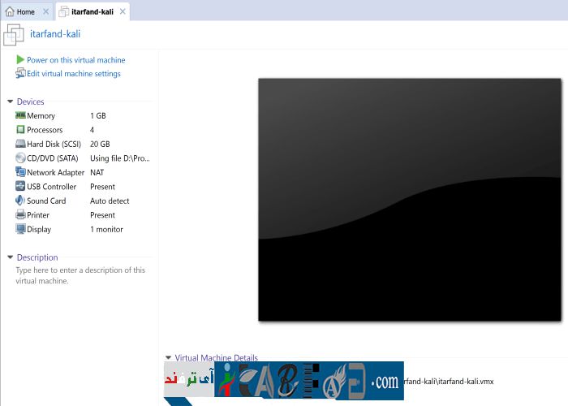Click the Hard Disk (SCSI) icon
The height and width of the screenshot is (406, 568).
click(x=20, y=145)
